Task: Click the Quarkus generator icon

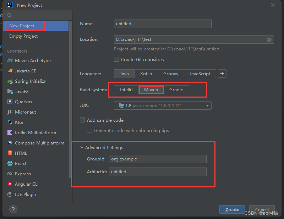Action: (x=10, y=102)
